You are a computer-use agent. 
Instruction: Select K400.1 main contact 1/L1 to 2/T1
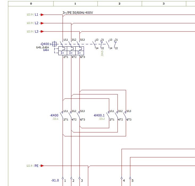tap(108, 115)
